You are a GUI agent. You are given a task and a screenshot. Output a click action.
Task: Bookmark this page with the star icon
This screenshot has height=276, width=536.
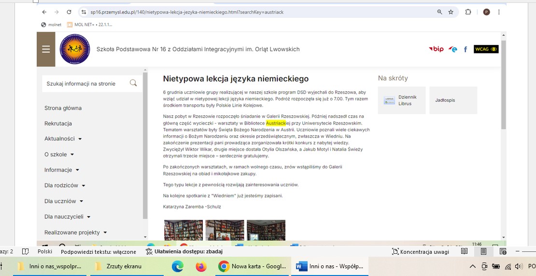(x=451, y=12)
